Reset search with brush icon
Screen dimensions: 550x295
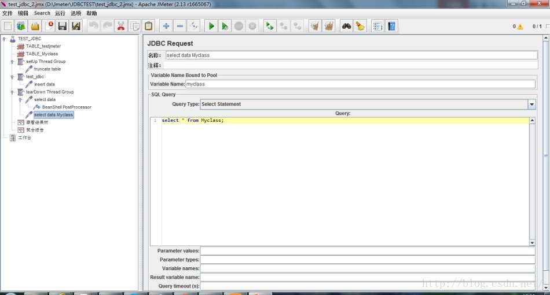360,26
